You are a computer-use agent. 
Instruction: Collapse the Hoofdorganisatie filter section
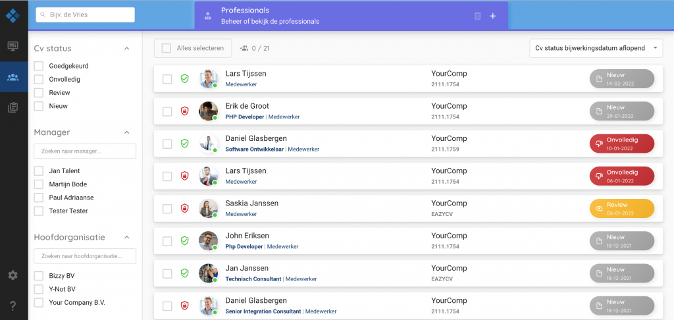127,238
